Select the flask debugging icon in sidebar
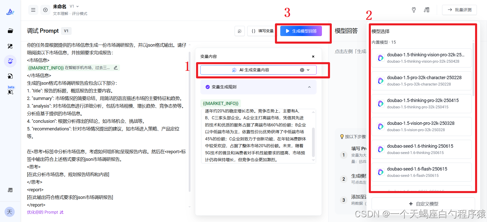The width and height of the screenshot is (487, 222). 10,61
